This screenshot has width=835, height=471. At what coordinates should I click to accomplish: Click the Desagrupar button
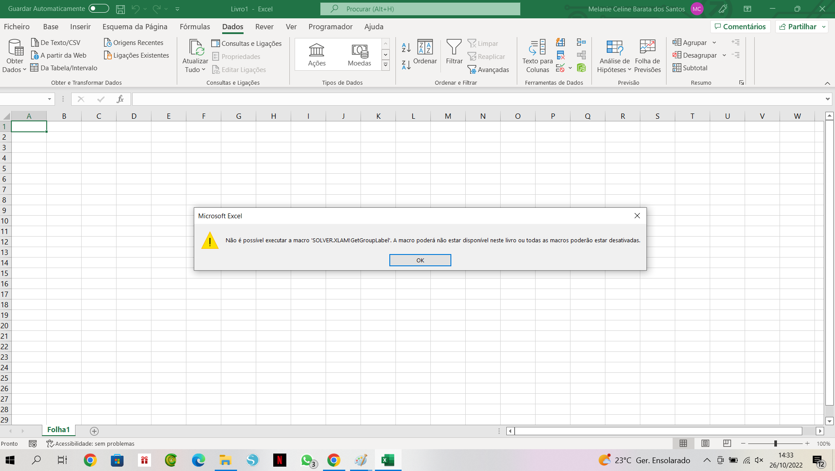[694, 55]
